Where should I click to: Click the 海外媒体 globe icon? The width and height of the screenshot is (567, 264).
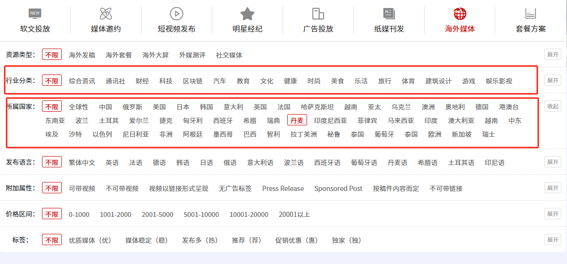(x=459, y=13)
